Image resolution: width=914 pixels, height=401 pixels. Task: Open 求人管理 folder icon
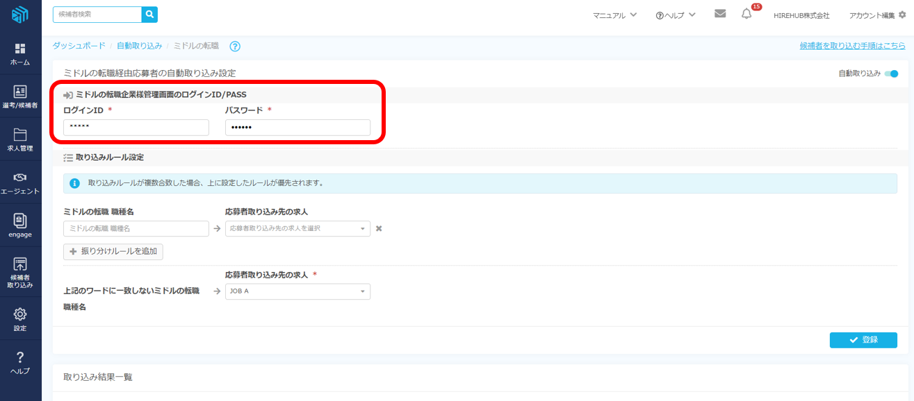tap(20, 139)
